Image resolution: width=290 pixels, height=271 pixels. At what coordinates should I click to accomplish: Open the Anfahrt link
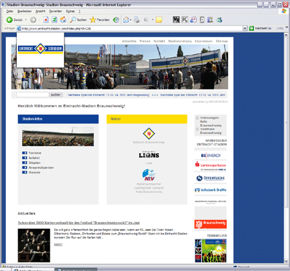(x=34, y=158)
